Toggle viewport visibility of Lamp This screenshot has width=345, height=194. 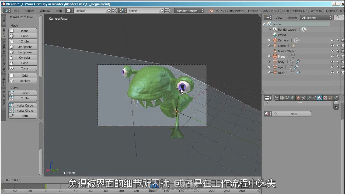pos(332,45)
